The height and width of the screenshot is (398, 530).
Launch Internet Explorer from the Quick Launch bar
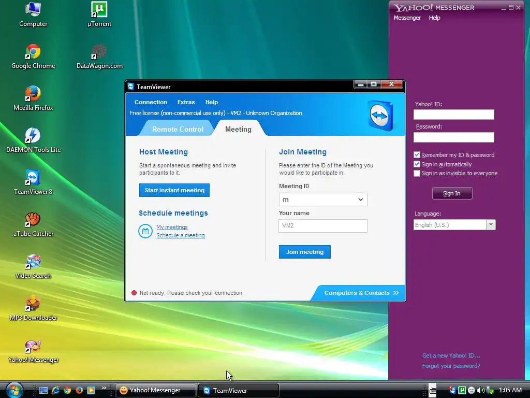pos(55,390)
